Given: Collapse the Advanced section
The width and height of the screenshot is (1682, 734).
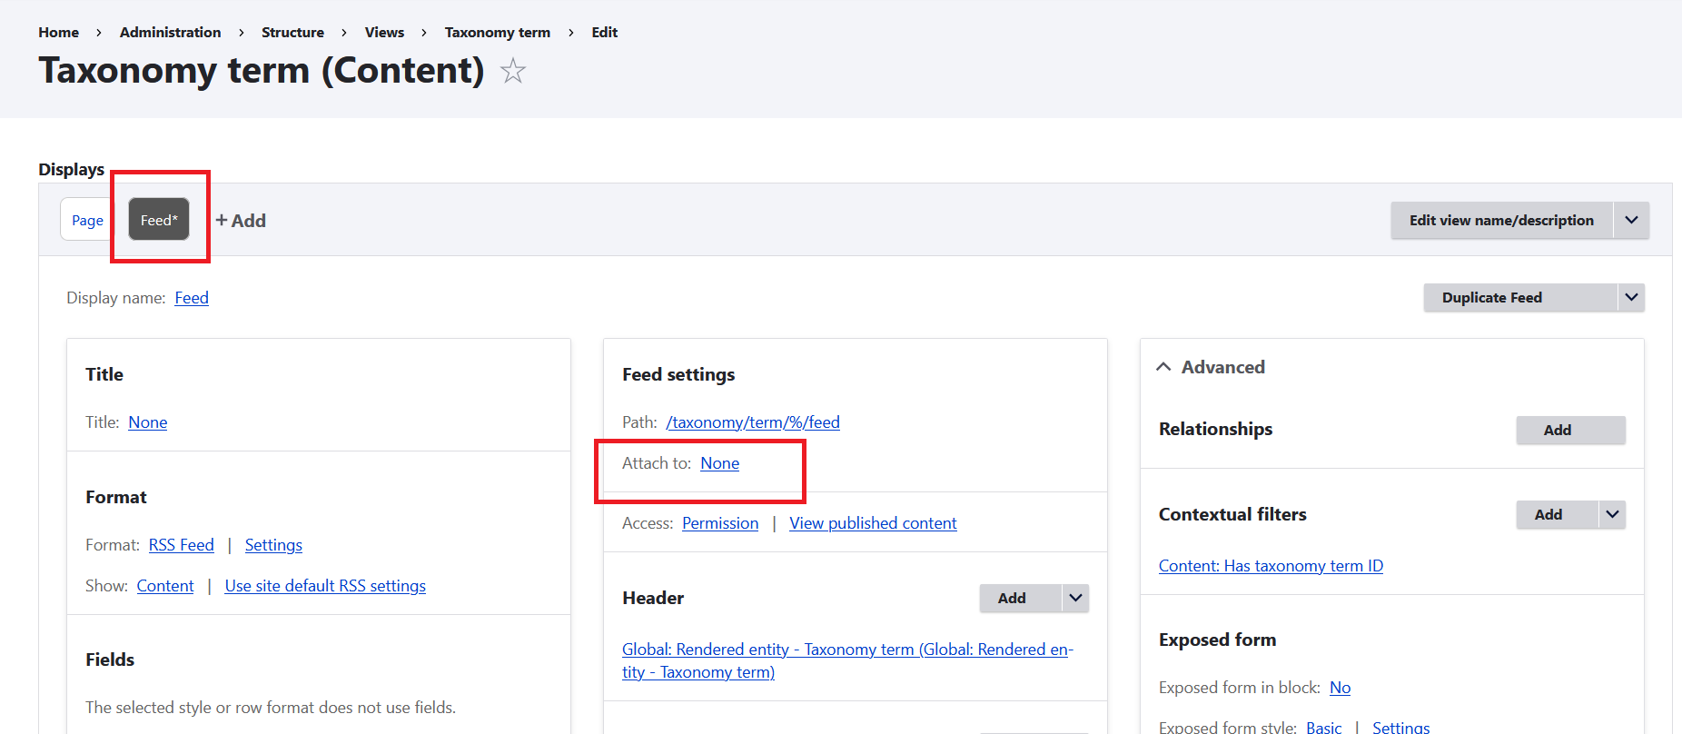Looking at the screenshot, I should click(1211, 367).
